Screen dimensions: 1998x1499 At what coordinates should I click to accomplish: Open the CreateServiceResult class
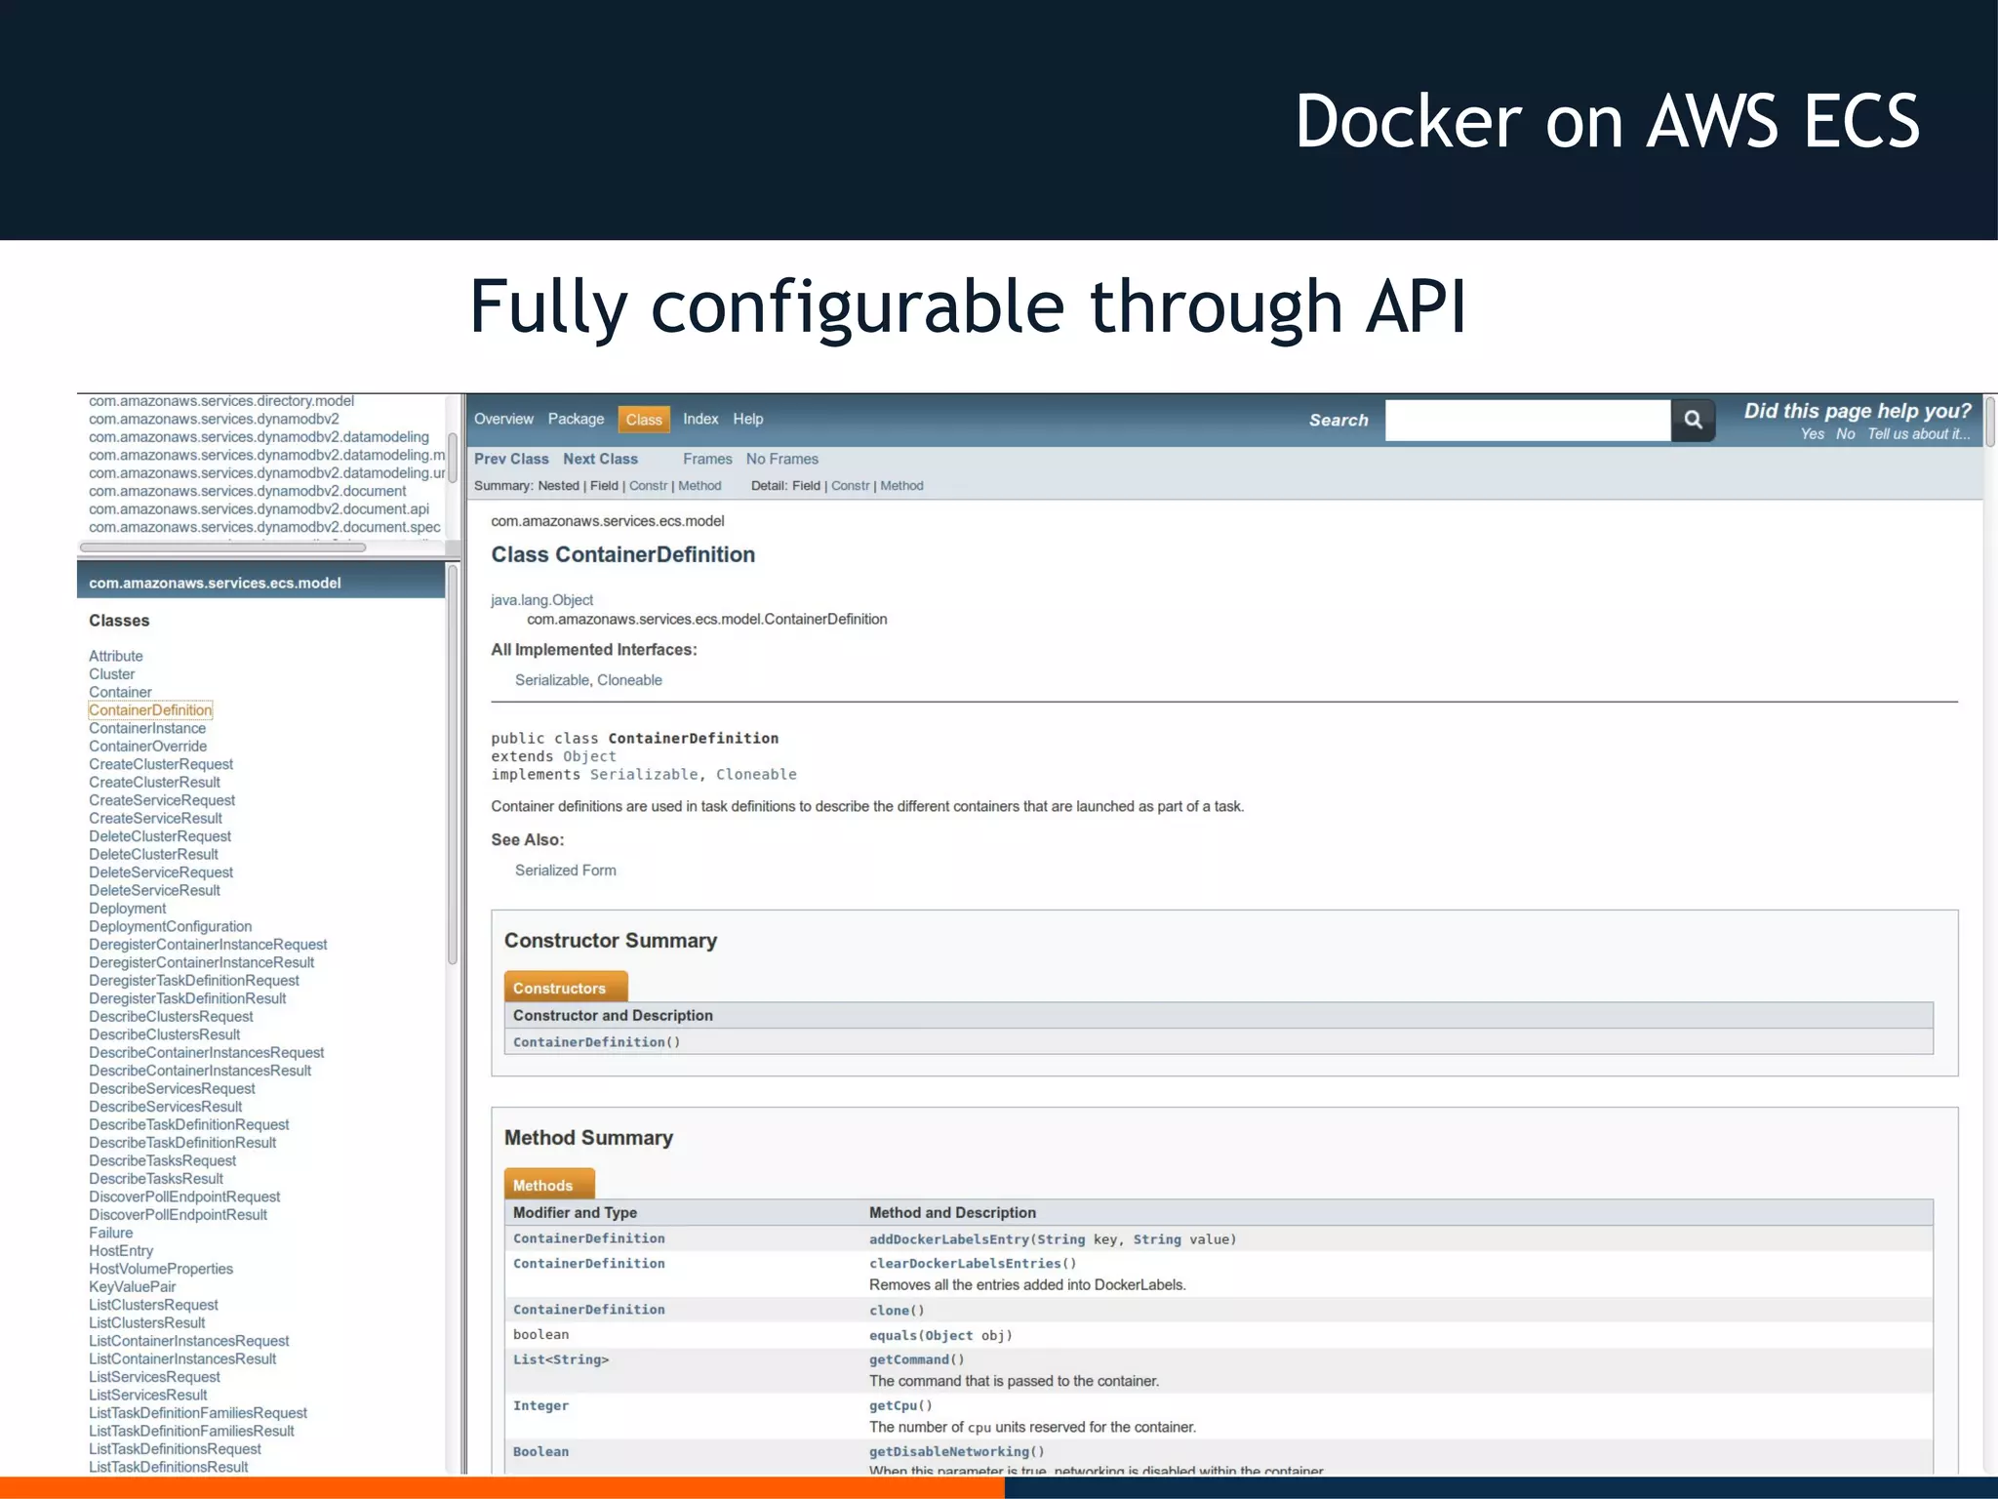pos(155,819)
